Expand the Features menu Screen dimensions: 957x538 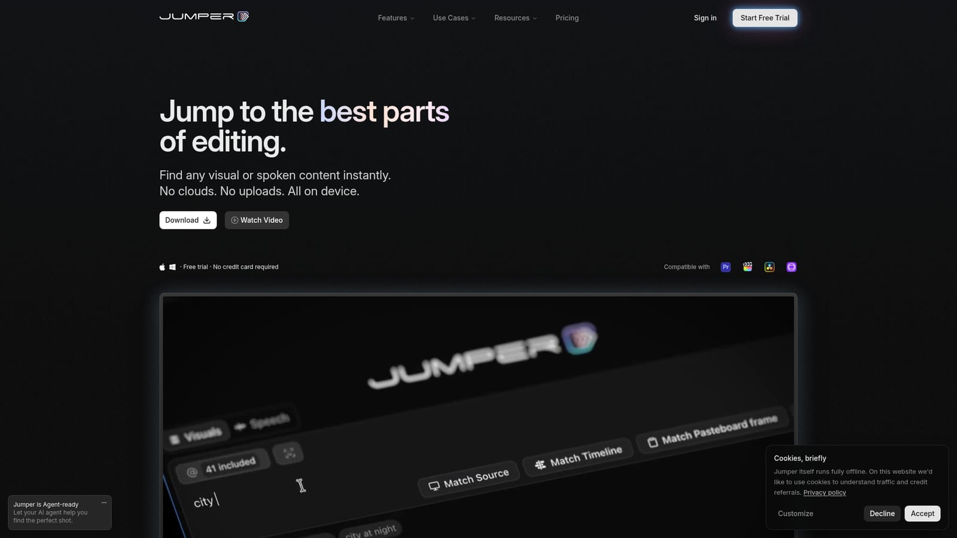click(x=396, y=18)
